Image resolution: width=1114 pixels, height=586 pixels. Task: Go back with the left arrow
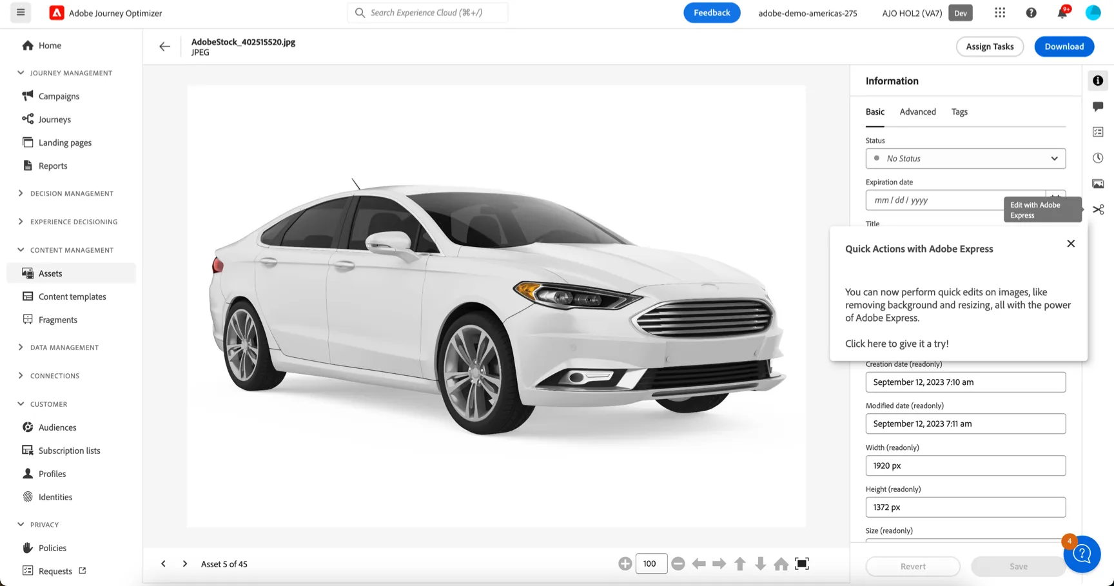(x=165, y=46)
